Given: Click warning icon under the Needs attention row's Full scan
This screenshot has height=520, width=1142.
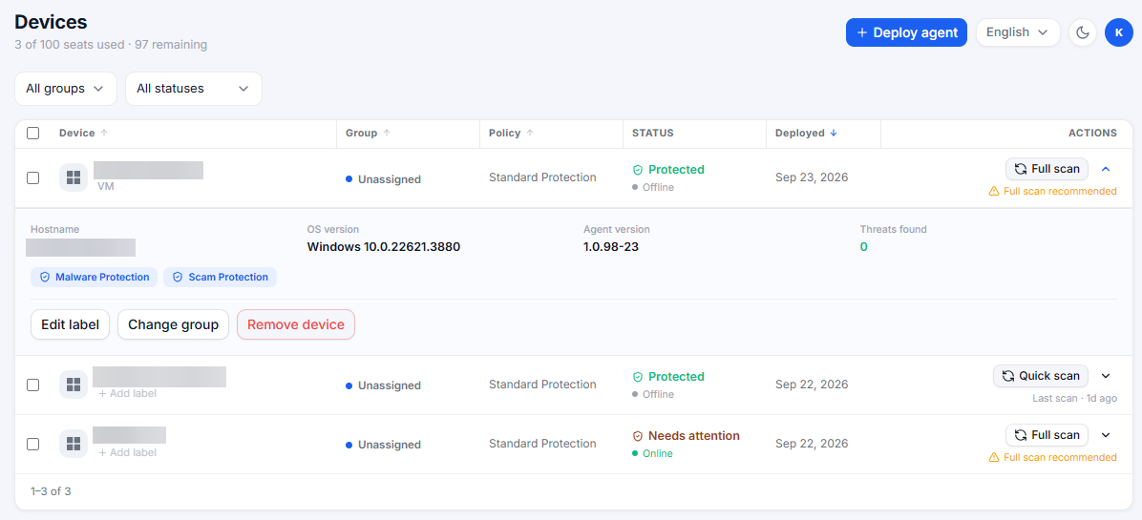Looking at the screenshot, I should (x=993, y=457).
